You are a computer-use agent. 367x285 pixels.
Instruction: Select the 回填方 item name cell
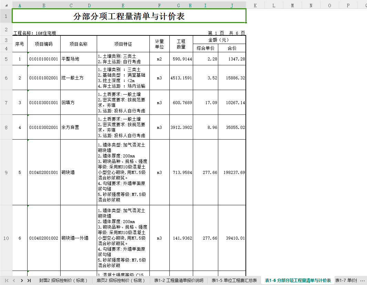(78, 102)
